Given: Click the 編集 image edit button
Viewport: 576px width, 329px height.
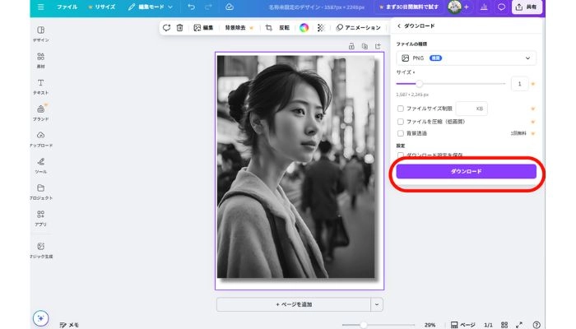Looking at the screenshot, I should (203, 27).
